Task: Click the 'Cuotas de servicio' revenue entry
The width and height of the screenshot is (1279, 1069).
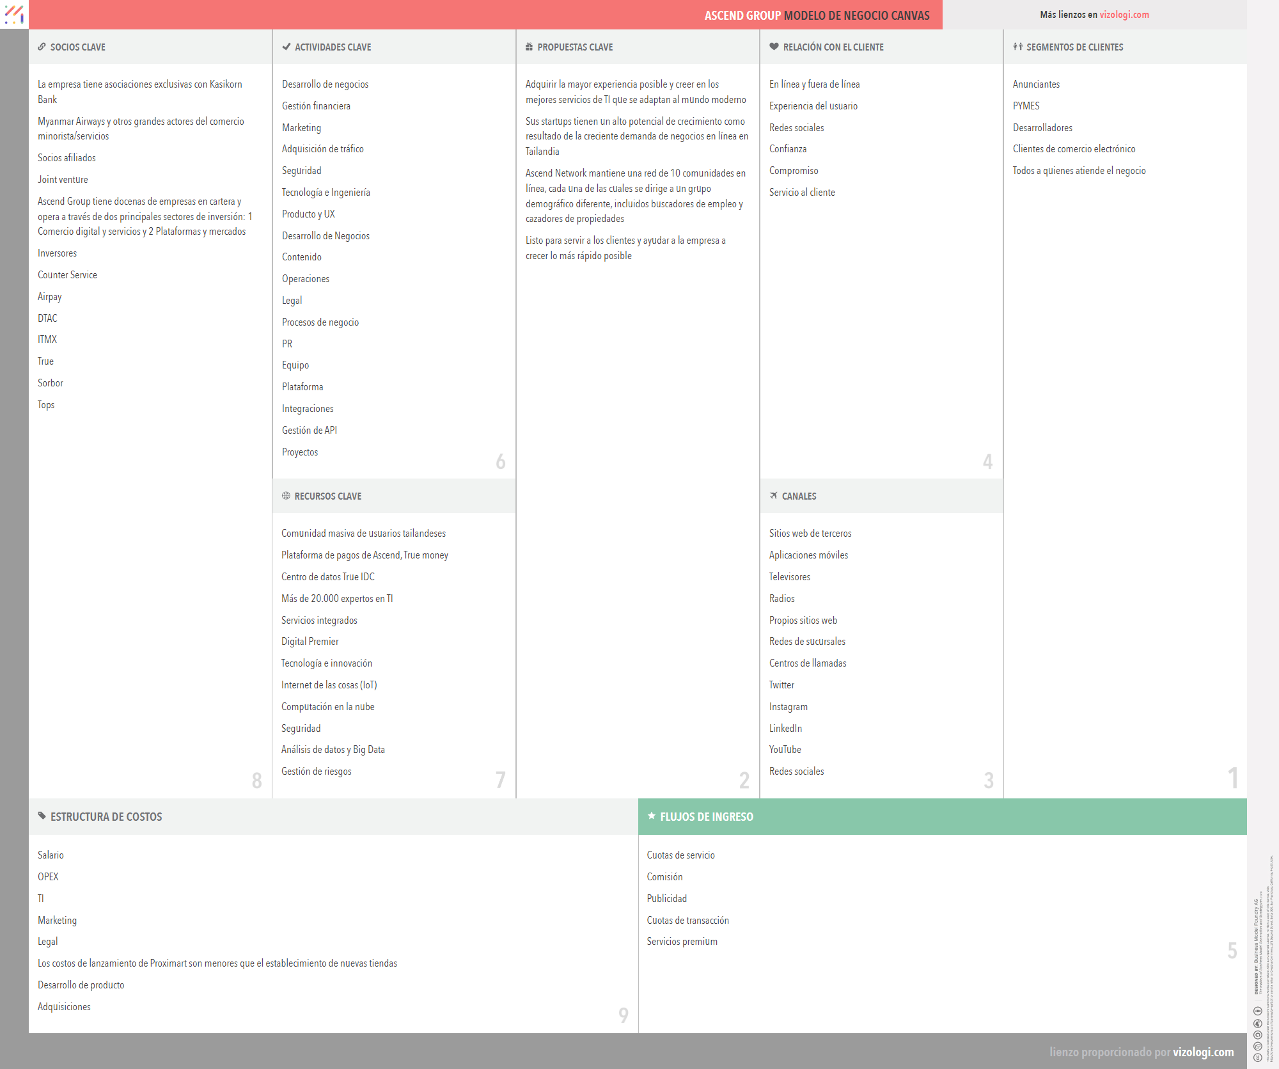Action: [x=680, y=855]
